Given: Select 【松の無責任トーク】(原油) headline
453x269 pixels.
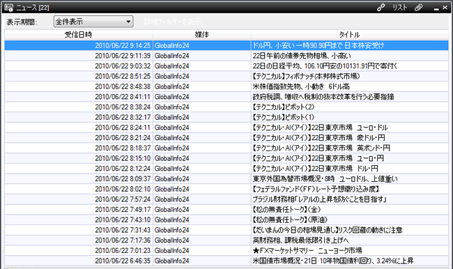Looking at the screenshot, I should coord(290,220).
